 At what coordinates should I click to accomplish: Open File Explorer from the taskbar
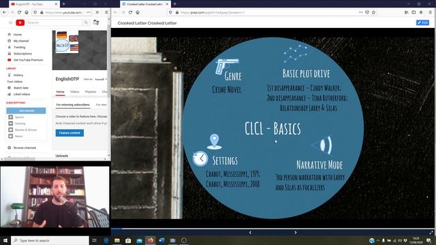(x=117, y=240)
